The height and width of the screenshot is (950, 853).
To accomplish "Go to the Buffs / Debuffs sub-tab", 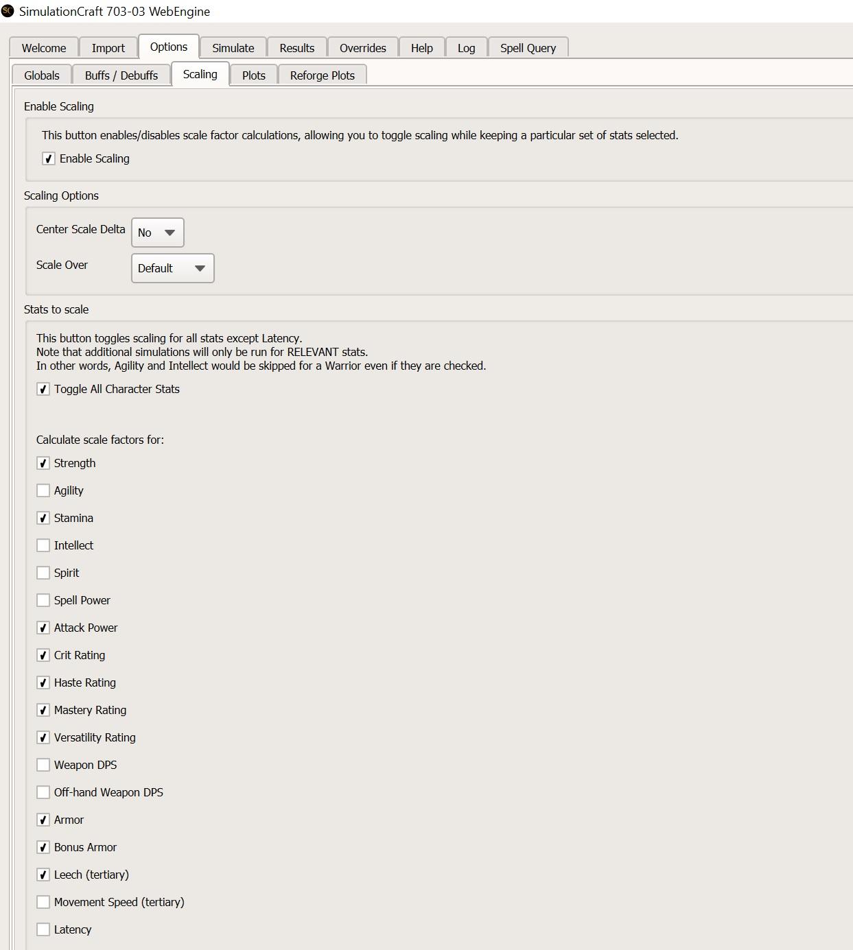I will coord(121,75).
